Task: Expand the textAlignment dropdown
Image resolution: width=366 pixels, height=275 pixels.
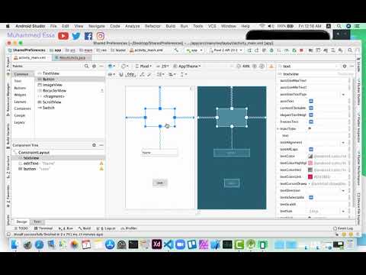Action: (343, 143)
